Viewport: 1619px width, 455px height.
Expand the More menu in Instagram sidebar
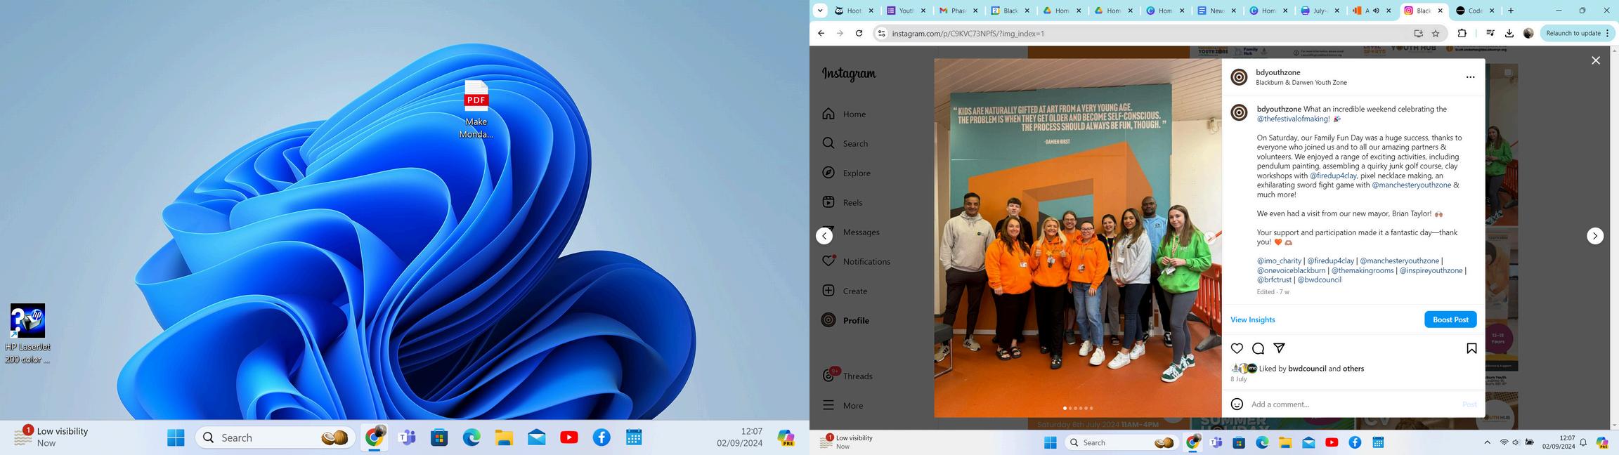coord(843,405)
